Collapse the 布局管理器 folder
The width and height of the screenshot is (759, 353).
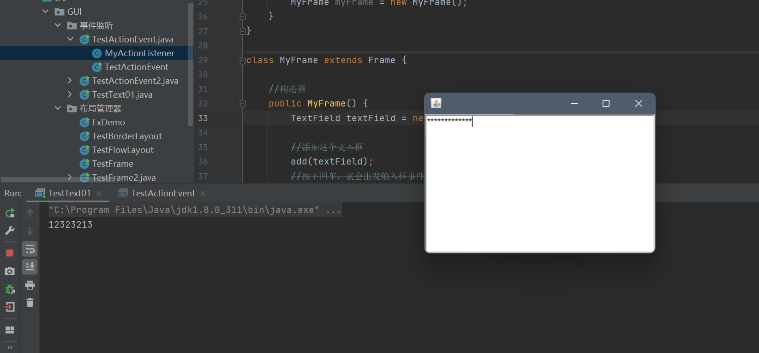click(x=58, y=108)
